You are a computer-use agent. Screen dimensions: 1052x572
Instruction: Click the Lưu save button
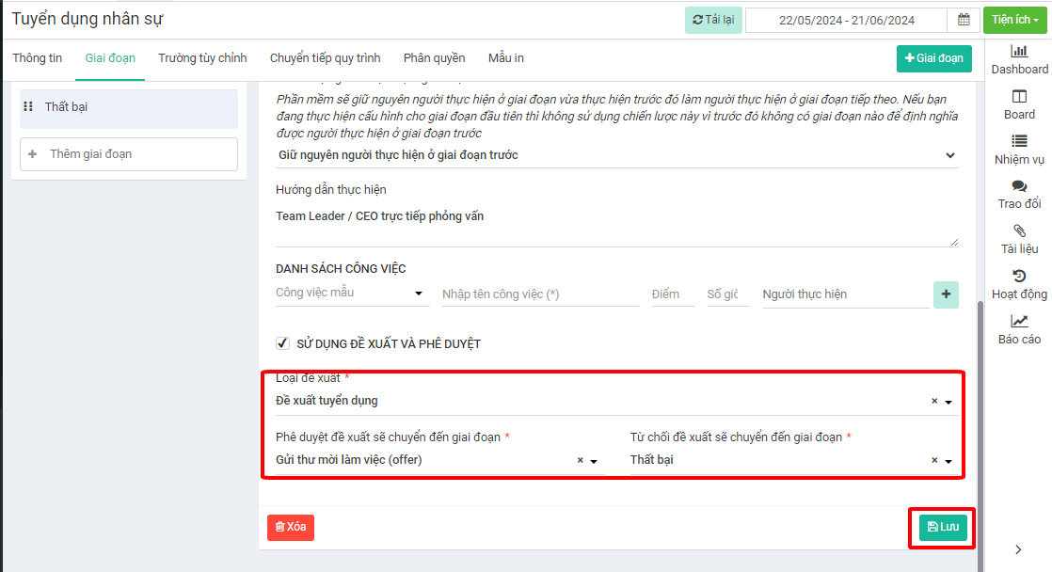pyautogui.click(x=942, y=527)
